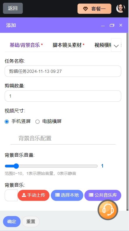Viewport: 129px width, 231px height.
Task: Click the 重置 button
Action: (x=31, y=221)
